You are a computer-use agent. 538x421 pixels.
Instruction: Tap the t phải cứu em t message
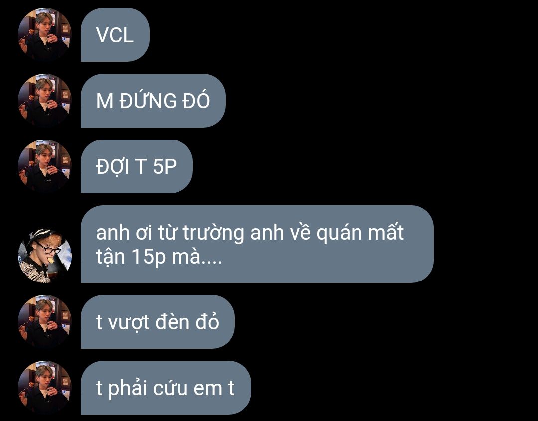click(x=166, y=388)
